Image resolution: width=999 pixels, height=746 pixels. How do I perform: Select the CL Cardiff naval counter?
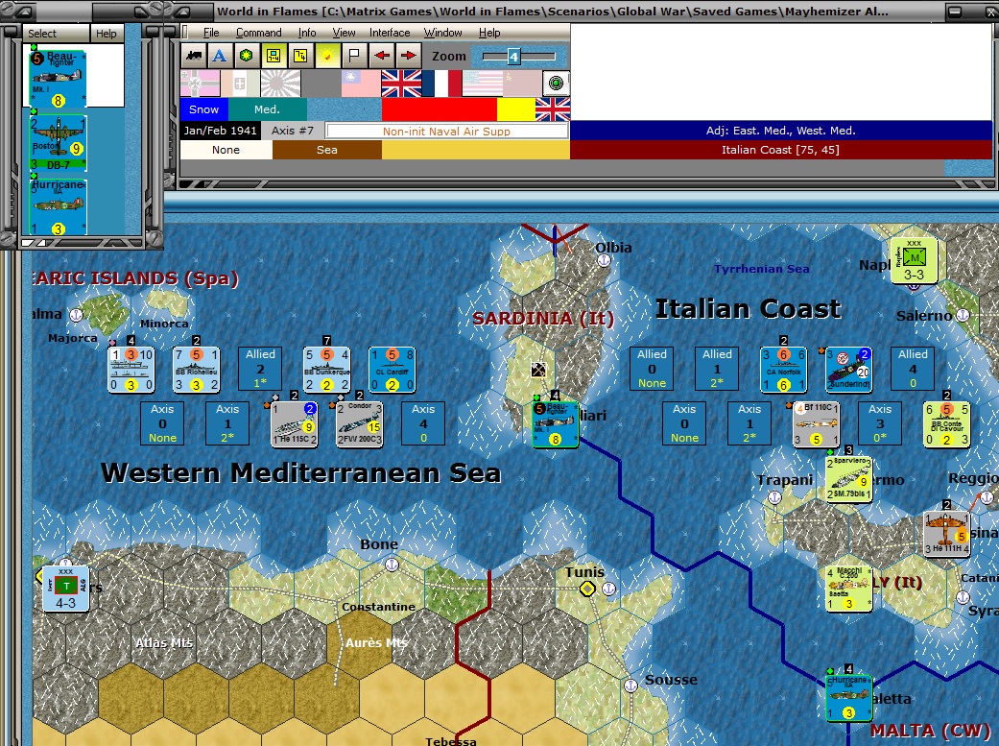coord(392,370)
